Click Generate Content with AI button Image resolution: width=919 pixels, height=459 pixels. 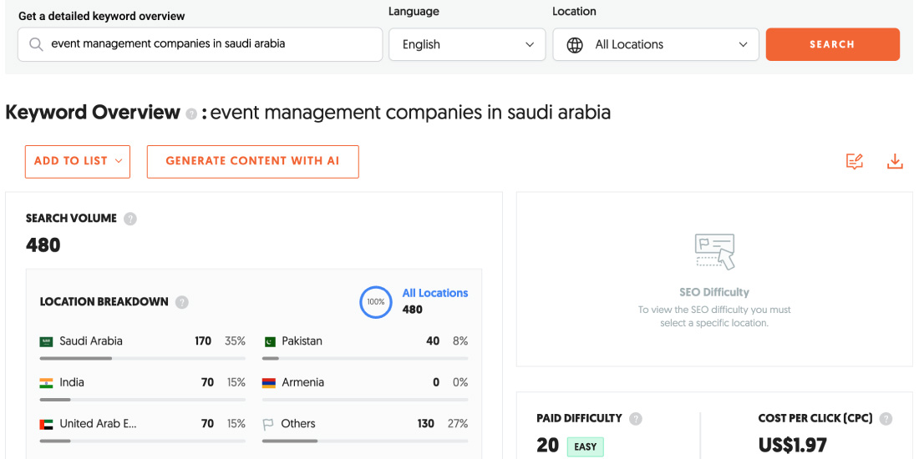(252, 162)
